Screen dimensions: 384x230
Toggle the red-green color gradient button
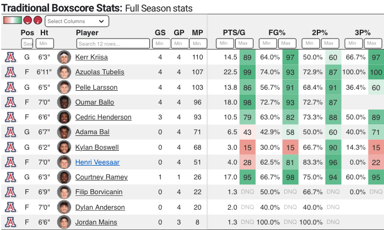click(12, 20)
